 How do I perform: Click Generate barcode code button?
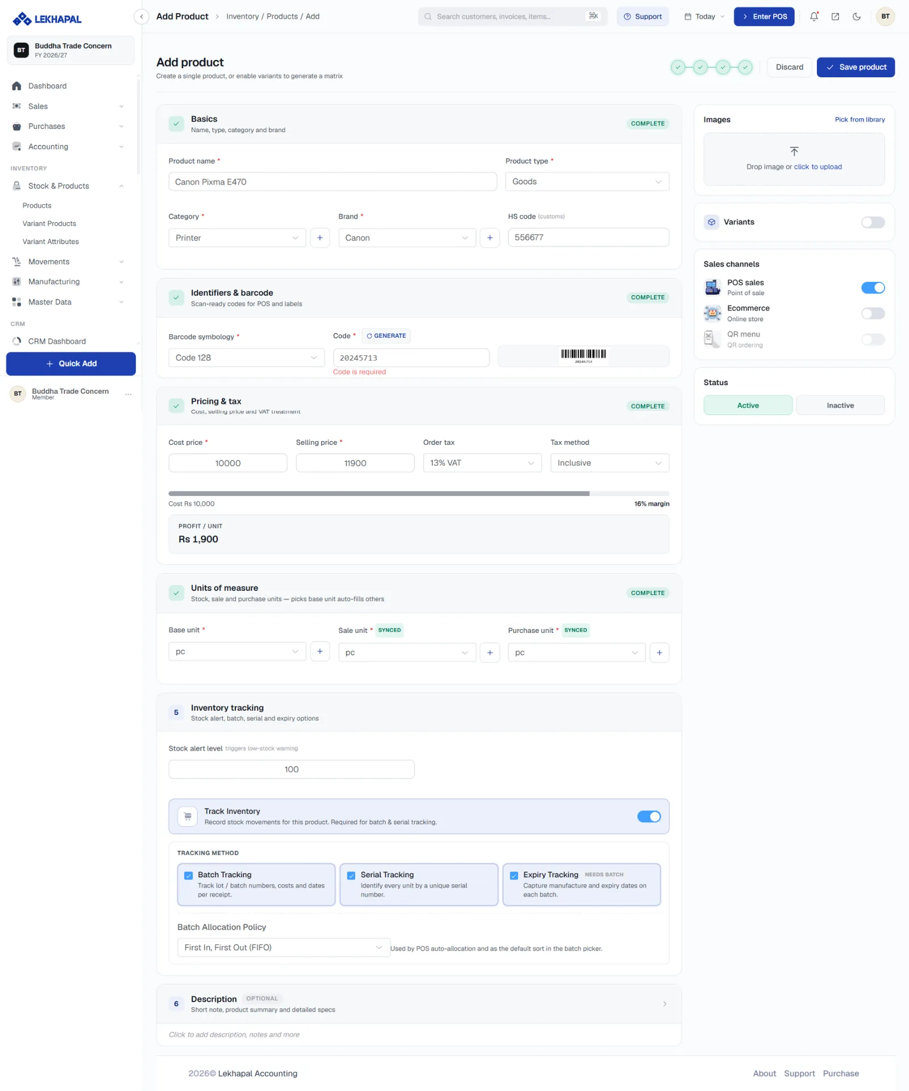click(386, 336)
